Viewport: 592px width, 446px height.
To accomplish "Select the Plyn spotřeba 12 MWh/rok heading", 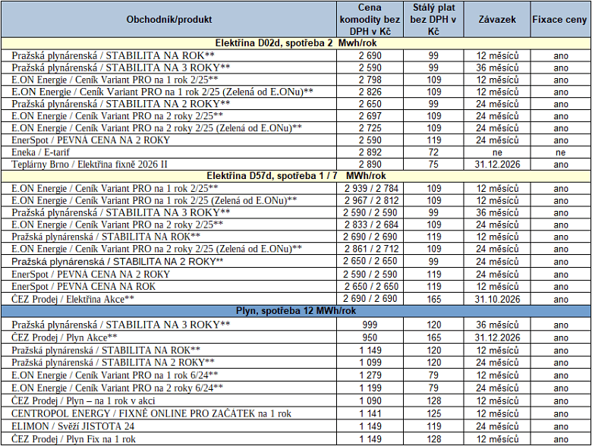I will [296, 311].
